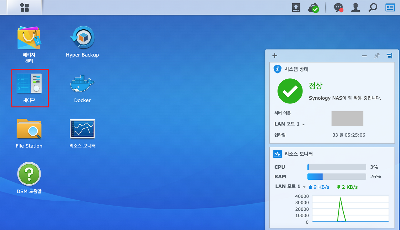
Task: Click the 리소스 모니터 widget title
Action: coord(298,154)
